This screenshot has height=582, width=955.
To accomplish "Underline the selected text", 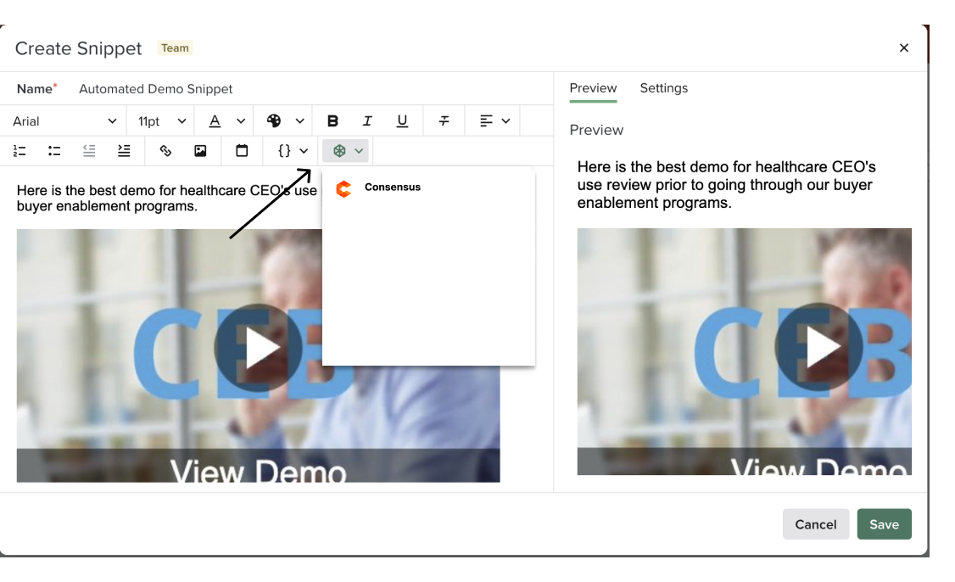I will [402, 120].
